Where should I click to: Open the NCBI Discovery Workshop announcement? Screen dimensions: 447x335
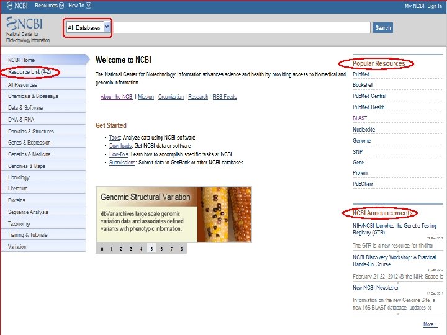394,261
